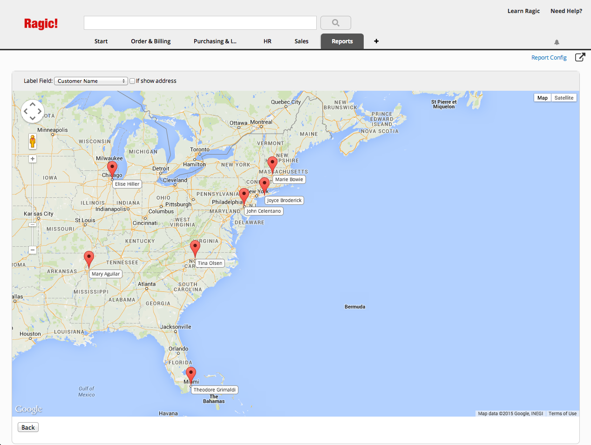This screenshot has height=445, width=591.
Task: Click the map pan control
Action: click(33, 111)
